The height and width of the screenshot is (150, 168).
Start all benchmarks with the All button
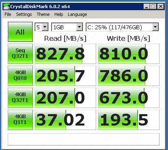20,32
